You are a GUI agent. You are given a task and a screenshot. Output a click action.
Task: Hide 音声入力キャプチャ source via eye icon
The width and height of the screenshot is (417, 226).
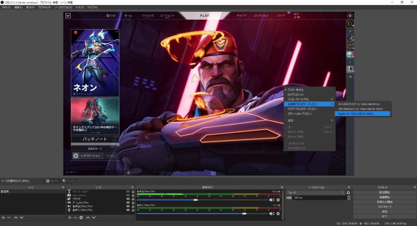click(128, 210)
